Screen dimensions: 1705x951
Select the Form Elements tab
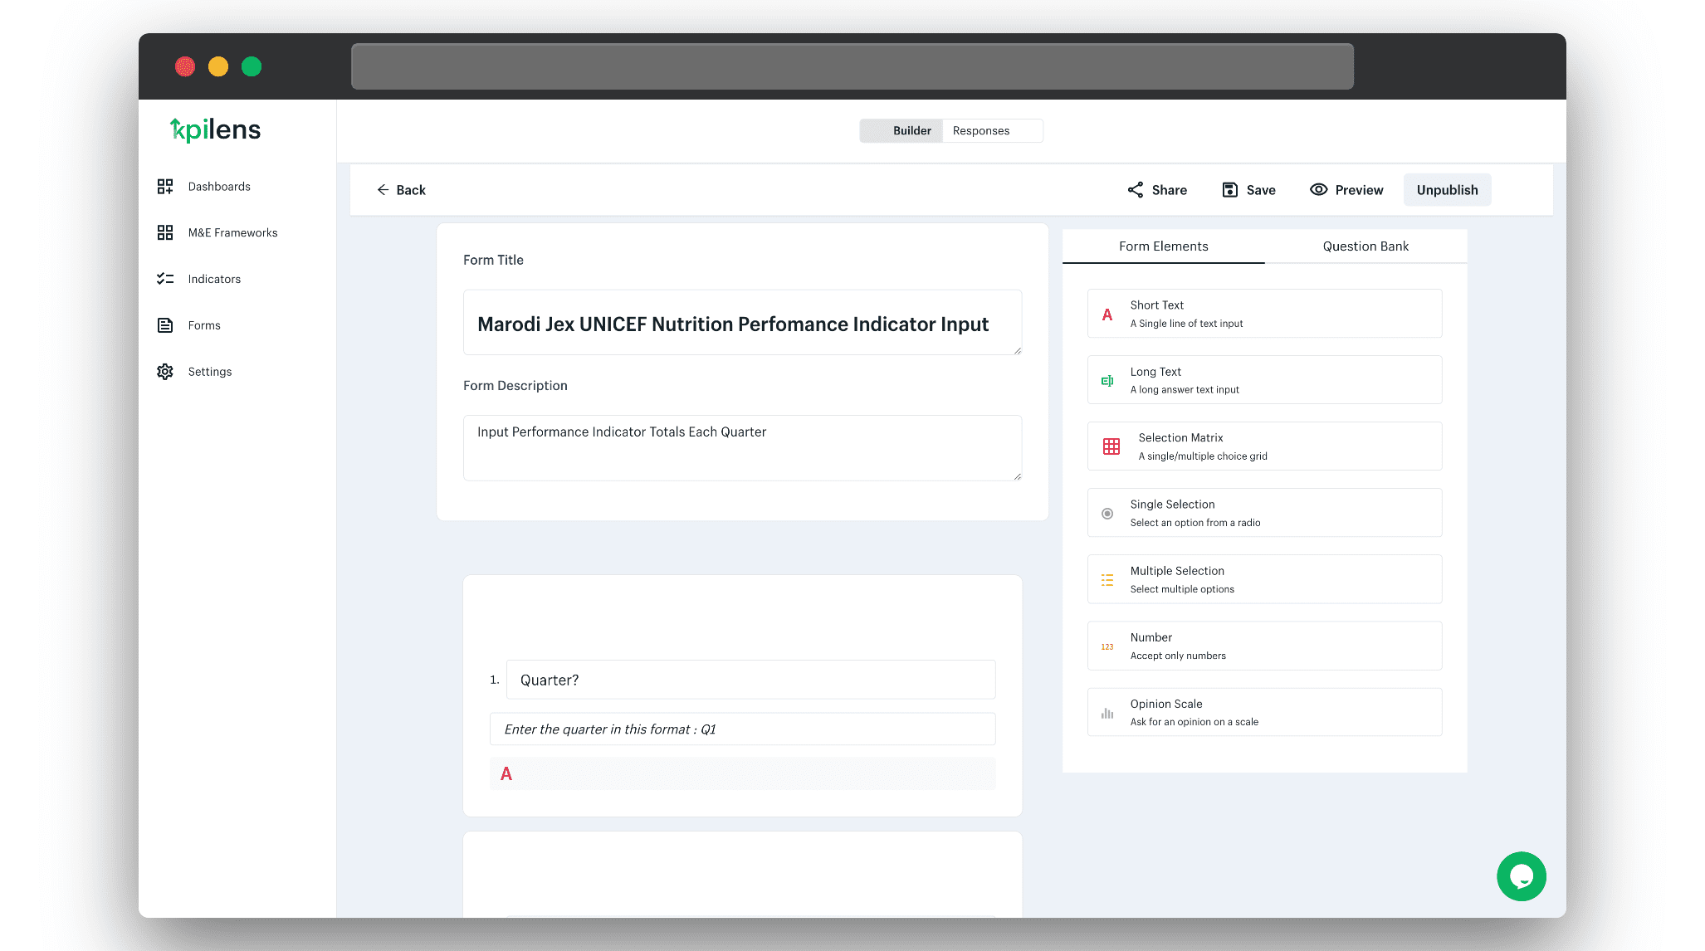[x=1163, y=246]
